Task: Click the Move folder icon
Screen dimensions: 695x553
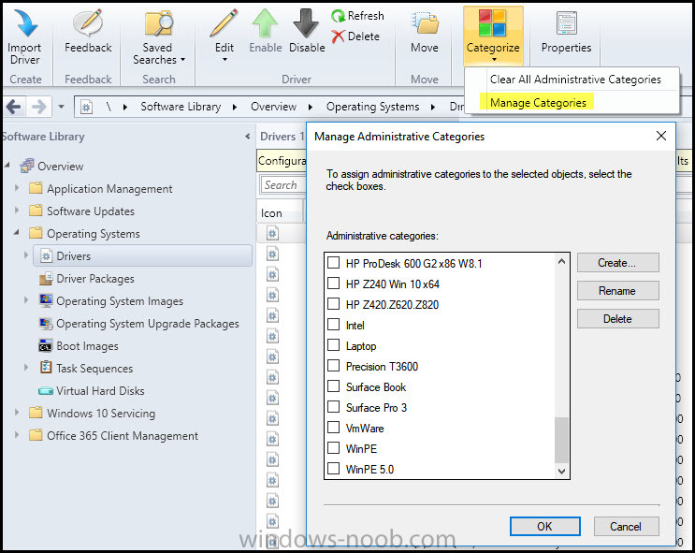Action: [425, 23]
